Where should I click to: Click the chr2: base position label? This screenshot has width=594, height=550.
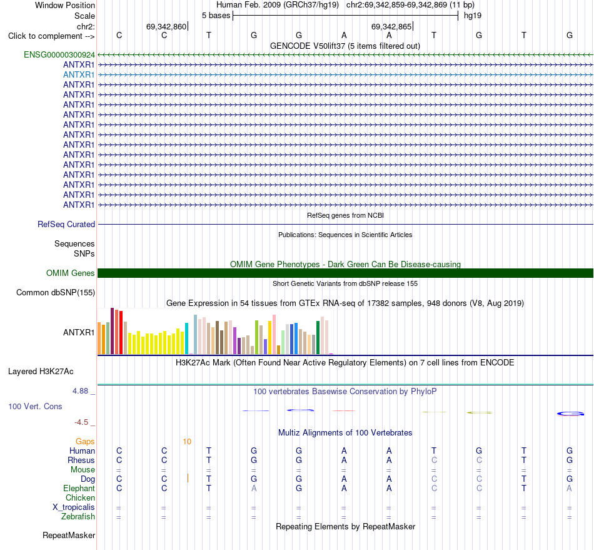point(86,26)
